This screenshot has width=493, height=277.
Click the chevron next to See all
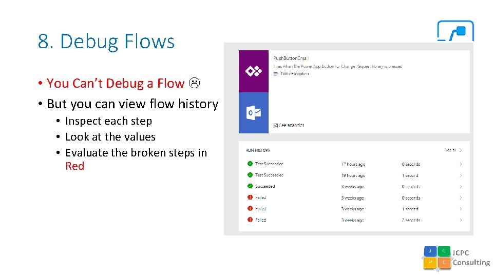click(461, 150)
